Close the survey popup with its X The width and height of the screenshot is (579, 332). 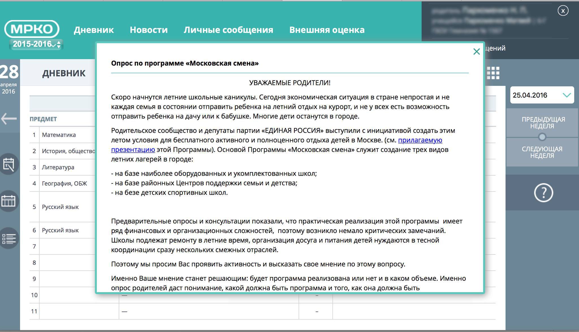476,51
